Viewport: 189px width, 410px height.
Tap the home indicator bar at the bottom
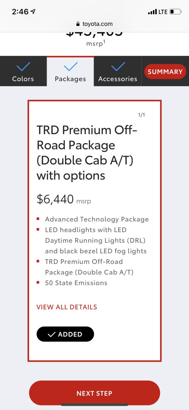[94, 405]
